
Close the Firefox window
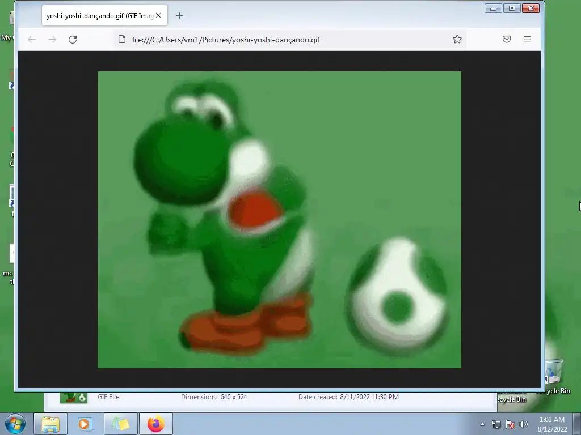[531, 8]
